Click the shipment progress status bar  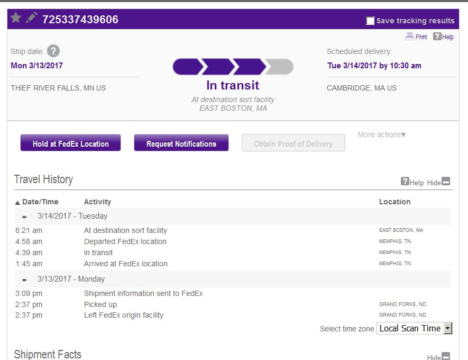pos(233,66)
